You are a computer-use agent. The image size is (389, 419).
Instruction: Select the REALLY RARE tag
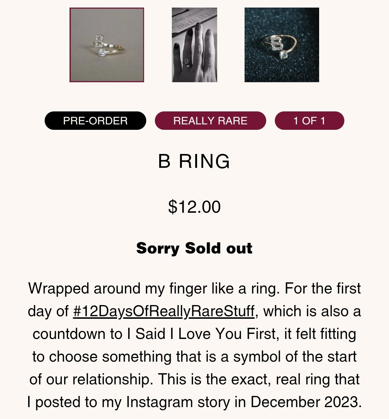[210, 121]
